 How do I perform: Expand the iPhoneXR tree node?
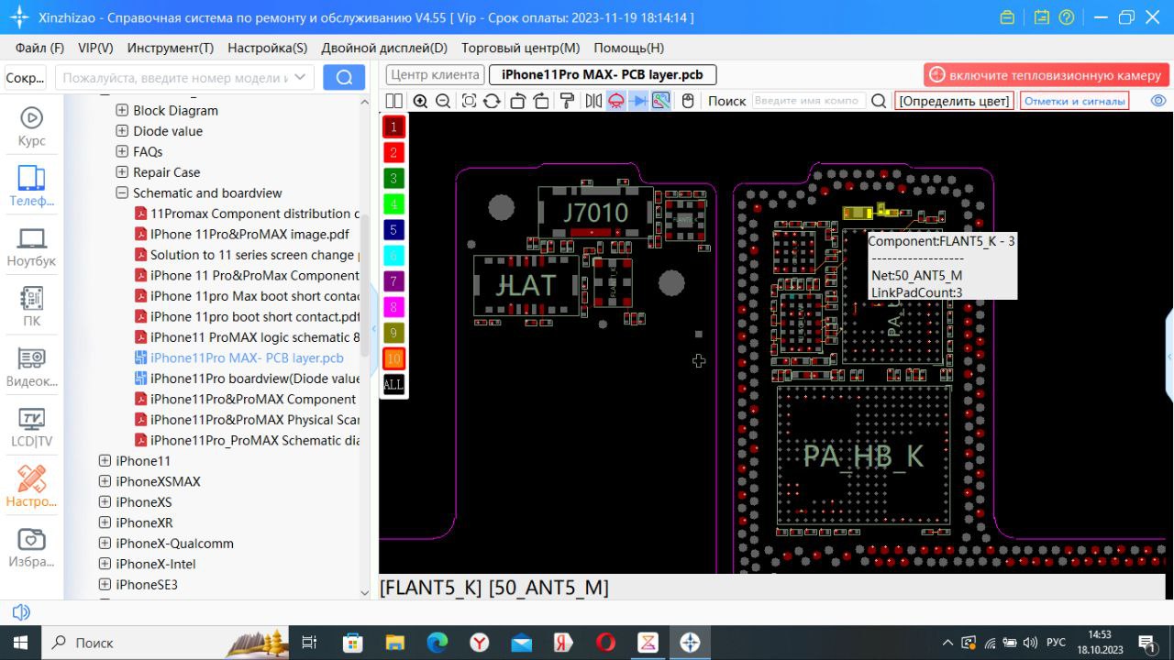click(105, 522)
